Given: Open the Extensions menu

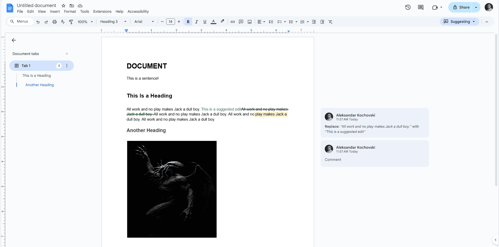Looking at the screenshot, I should point(102,11).
